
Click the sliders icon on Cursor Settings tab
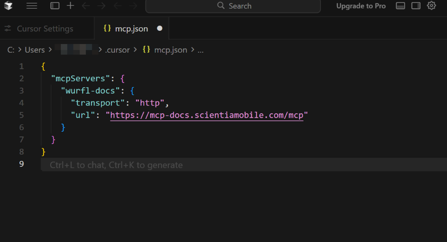tap(8, 28)
